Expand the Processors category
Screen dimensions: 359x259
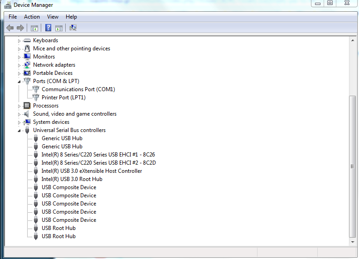click(19, 106)
